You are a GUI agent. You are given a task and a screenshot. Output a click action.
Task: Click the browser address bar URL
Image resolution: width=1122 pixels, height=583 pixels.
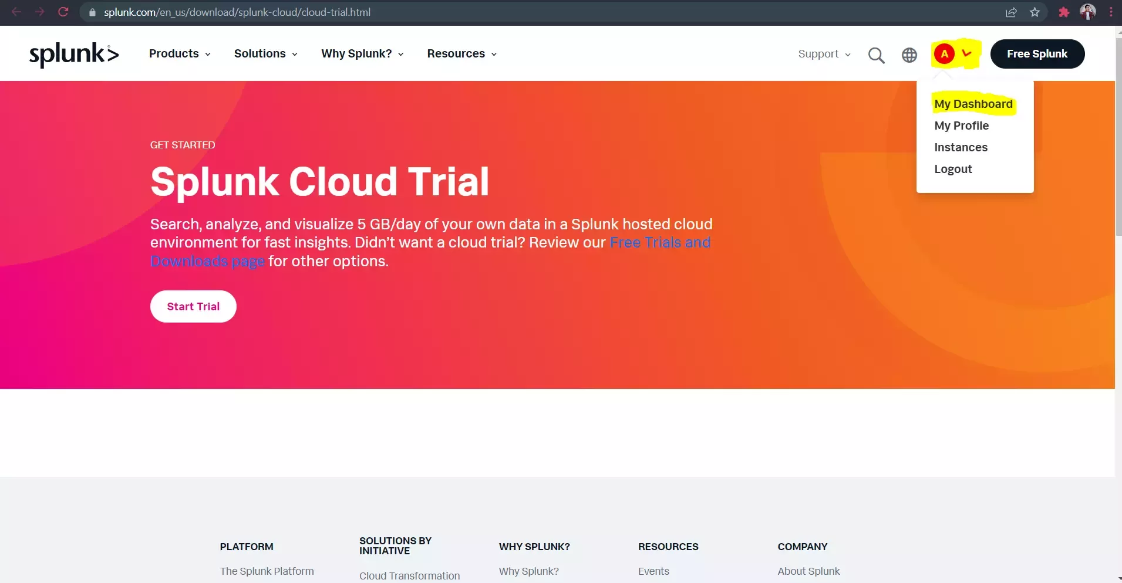(x=237, y=12)
